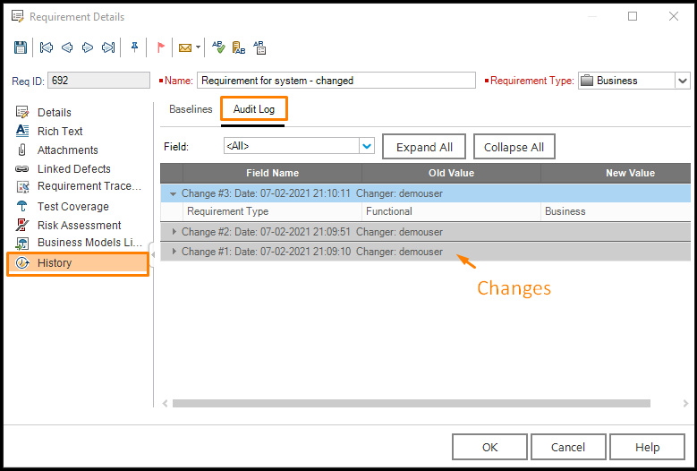Open the Field filter dropdown
The width and height of the screenshot is (697, 471).
pyautogui.click(x=366, y=146)
